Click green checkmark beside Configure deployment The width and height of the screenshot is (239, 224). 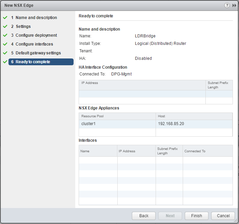tap(5, 35)
